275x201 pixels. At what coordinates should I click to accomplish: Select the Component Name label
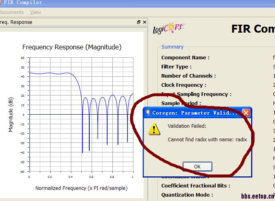[185, 58]
